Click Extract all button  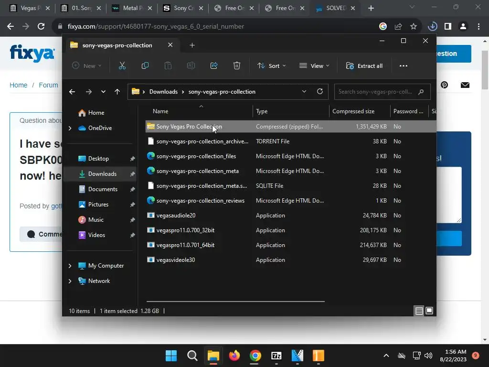click(364, 66)
